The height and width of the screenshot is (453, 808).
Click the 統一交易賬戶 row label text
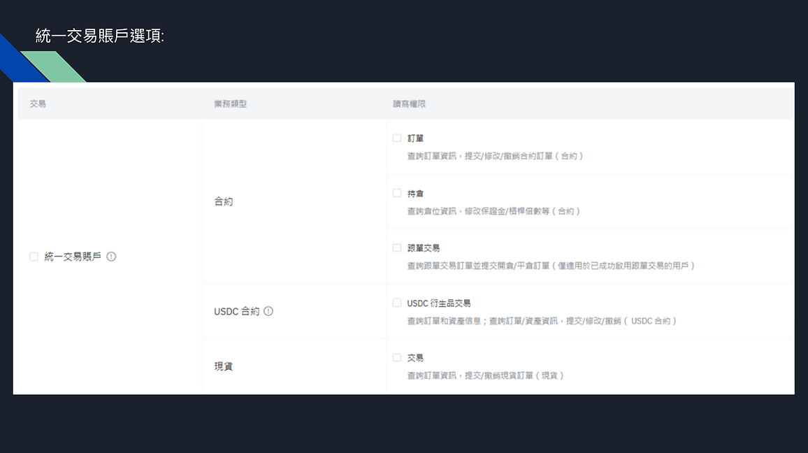click(x=73, y=257)
